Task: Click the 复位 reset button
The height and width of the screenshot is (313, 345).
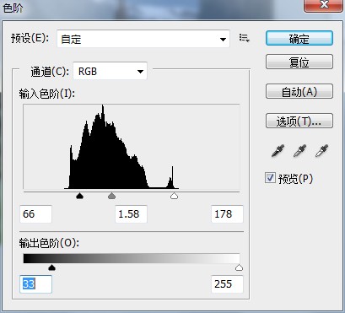Action: tap(299, 62)
